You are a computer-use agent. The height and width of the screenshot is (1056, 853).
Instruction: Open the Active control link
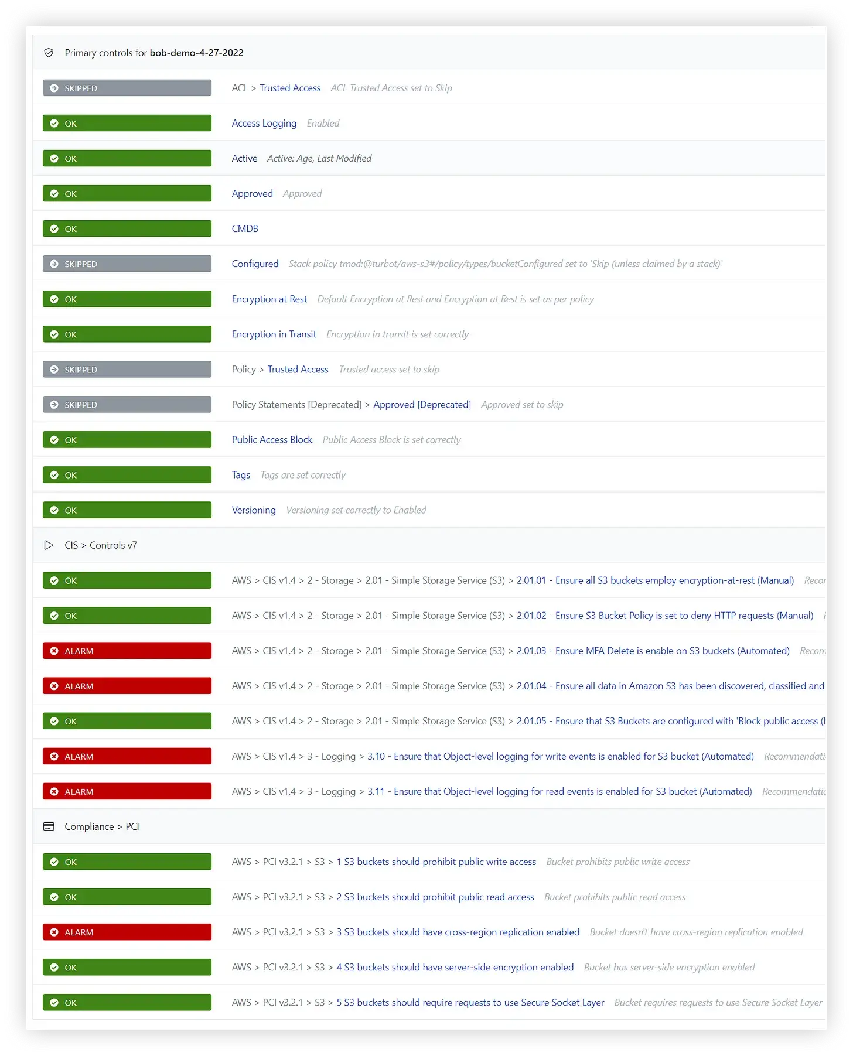click(244, 158)
